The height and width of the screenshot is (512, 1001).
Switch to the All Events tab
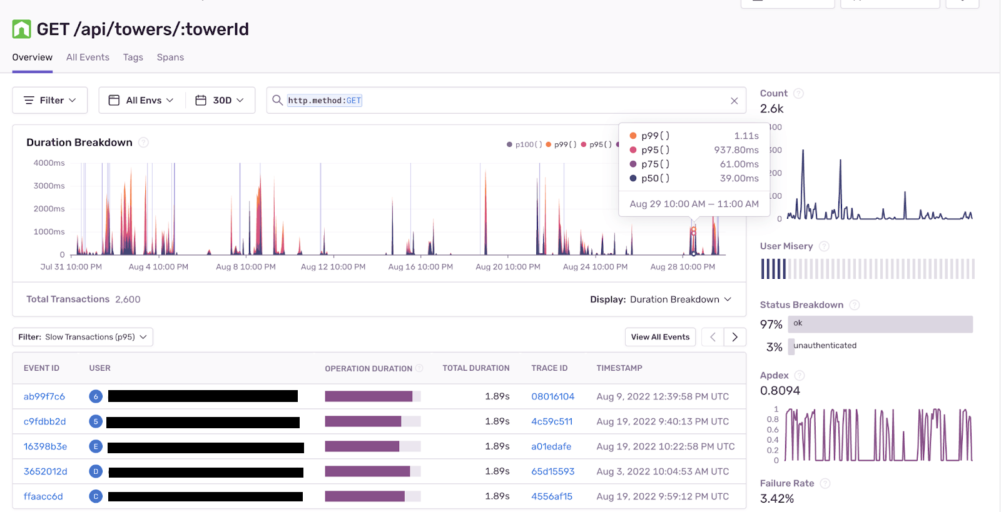point(88,58)
